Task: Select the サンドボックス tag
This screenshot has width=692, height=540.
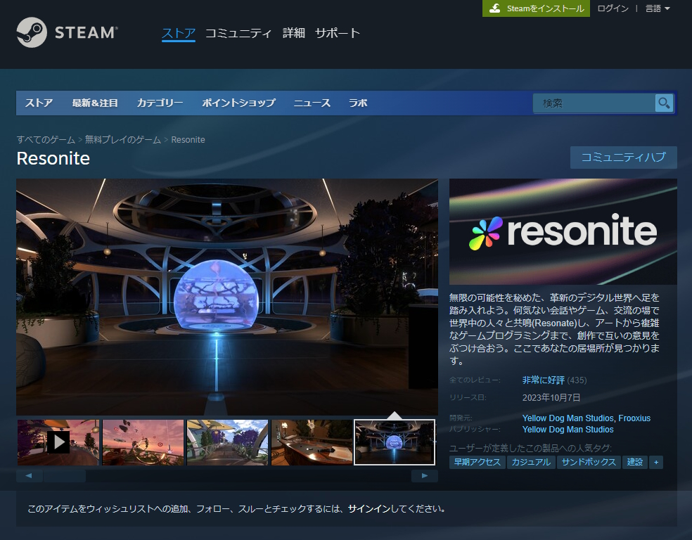Action: coord(589,462)
